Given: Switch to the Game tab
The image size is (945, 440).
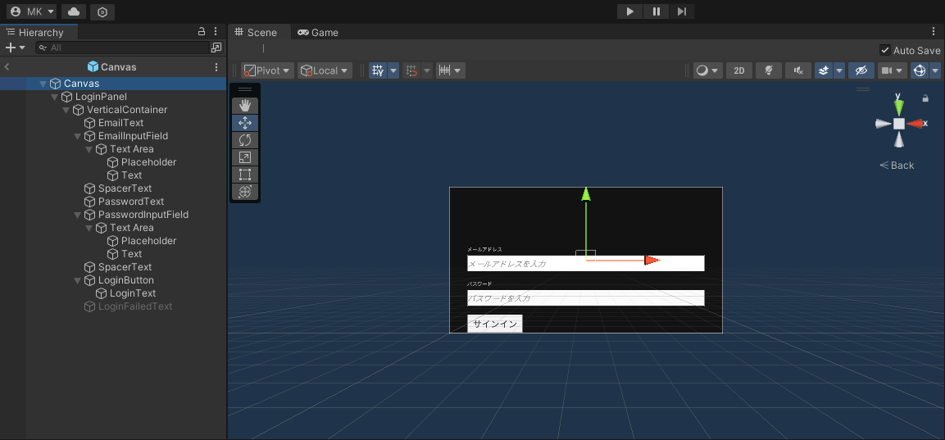Looking at the screenshot, I should click(318, 33).
